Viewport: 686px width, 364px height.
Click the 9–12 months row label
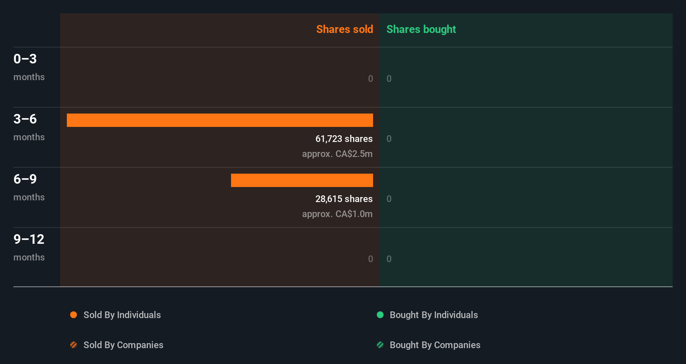[x=29, y=247]
